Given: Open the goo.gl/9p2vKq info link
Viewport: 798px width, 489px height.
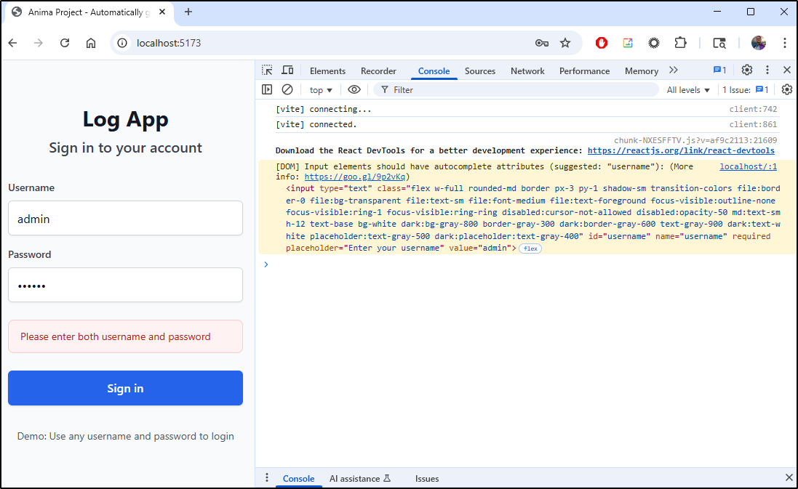Looking at the screenshot, I should (x=355, y=177).
